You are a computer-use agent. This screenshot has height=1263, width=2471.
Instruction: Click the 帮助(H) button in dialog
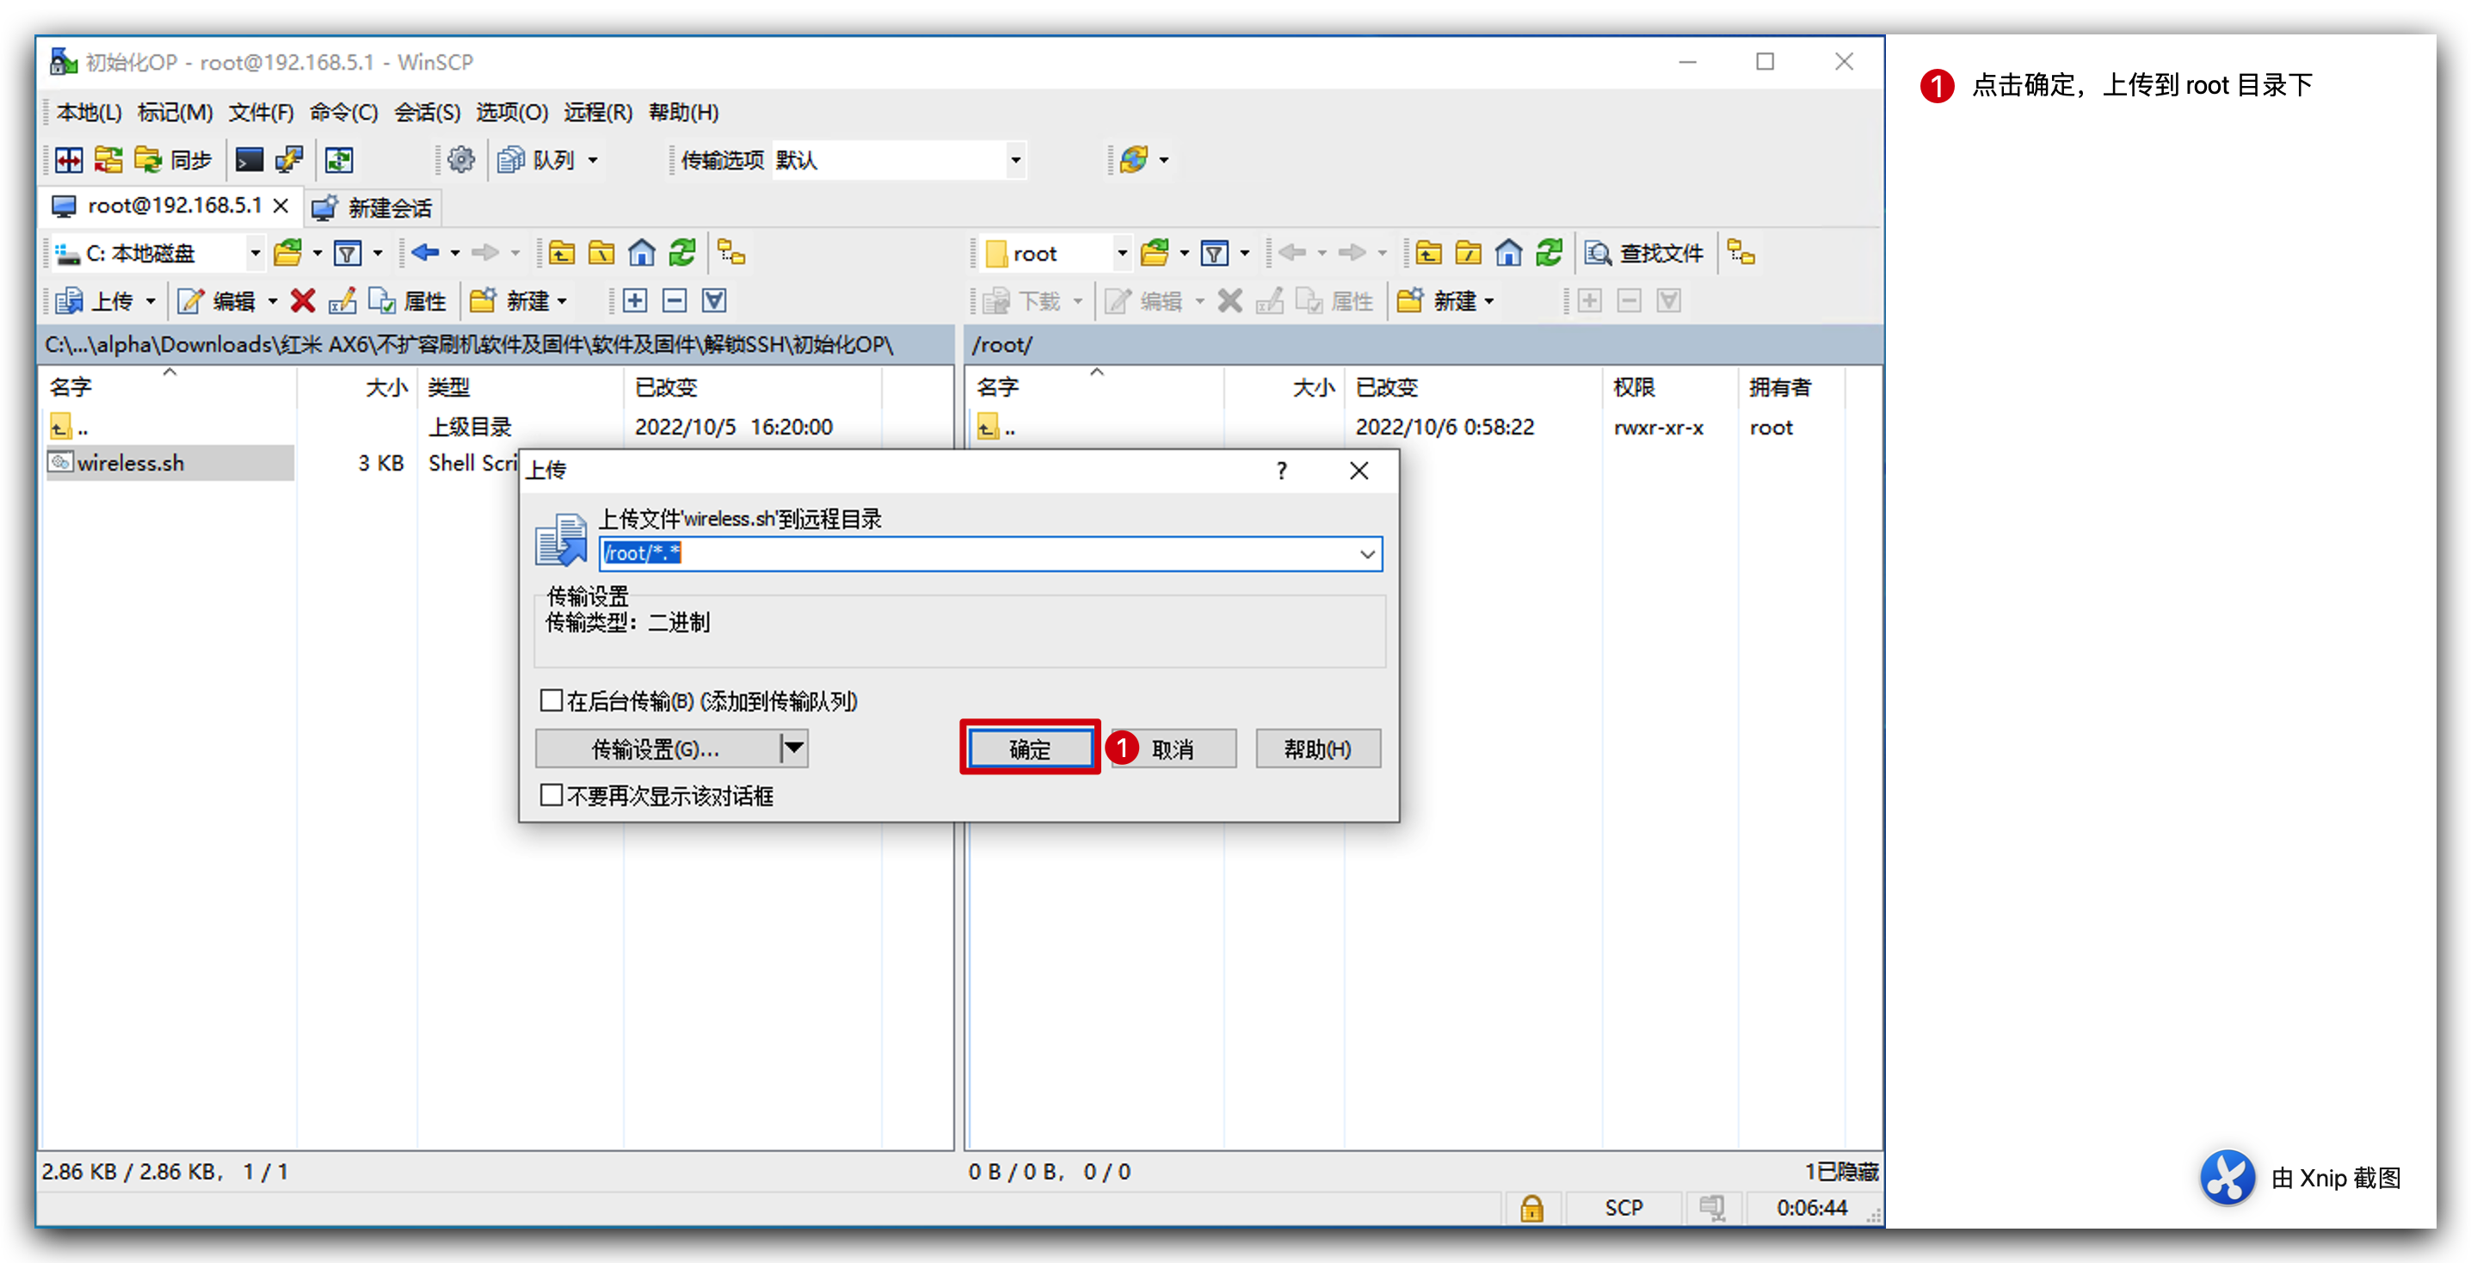click(1318, 748)
